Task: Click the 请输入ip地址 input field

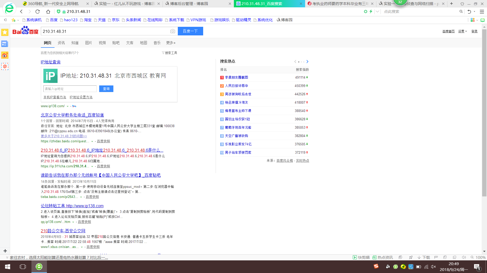Action: 70,89
